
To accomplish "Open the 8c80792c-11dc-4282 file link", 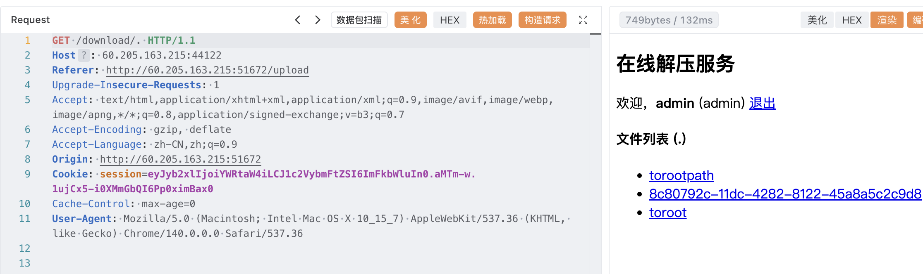I will click(x=785, y=194).
